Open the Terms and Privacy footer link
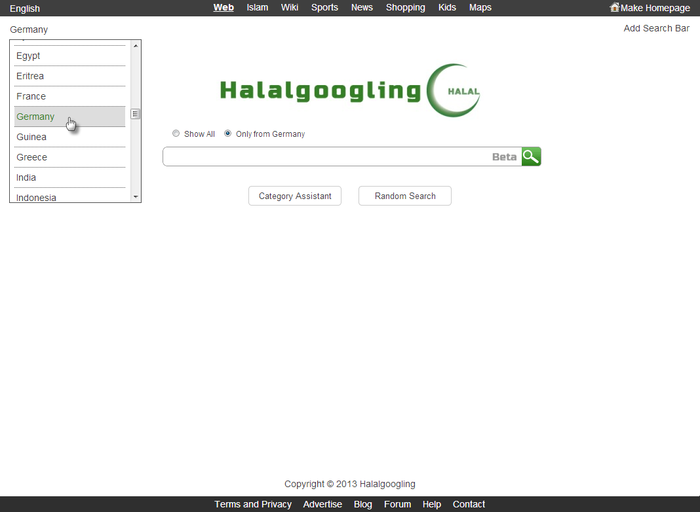Viewport: 700px width, 512px height. coord(253,504)
